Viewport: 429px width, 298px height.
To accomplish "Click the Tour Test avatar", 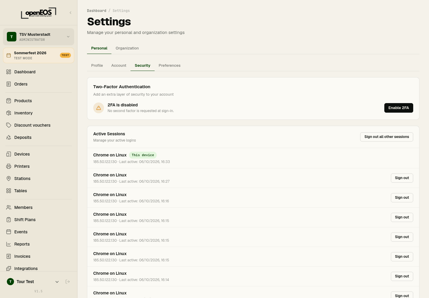I will click(x=10, y=282).
